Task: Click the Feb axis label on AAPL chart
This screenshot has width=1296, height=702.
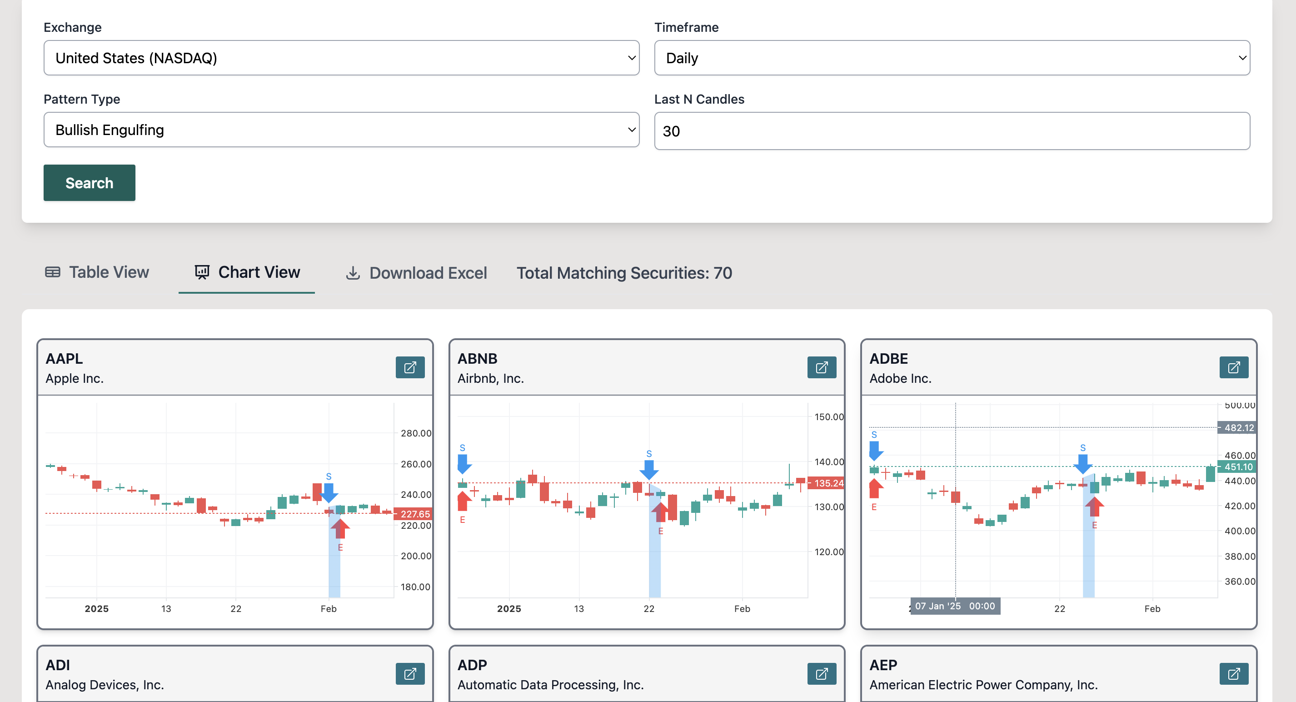Action: pos(329,608)
